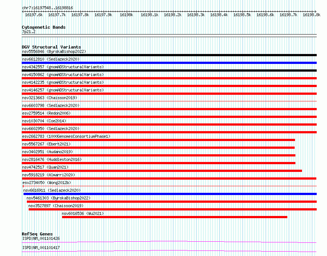Click ruler position 16198.4k
The image size is (327, 256).
coord(219,15)
